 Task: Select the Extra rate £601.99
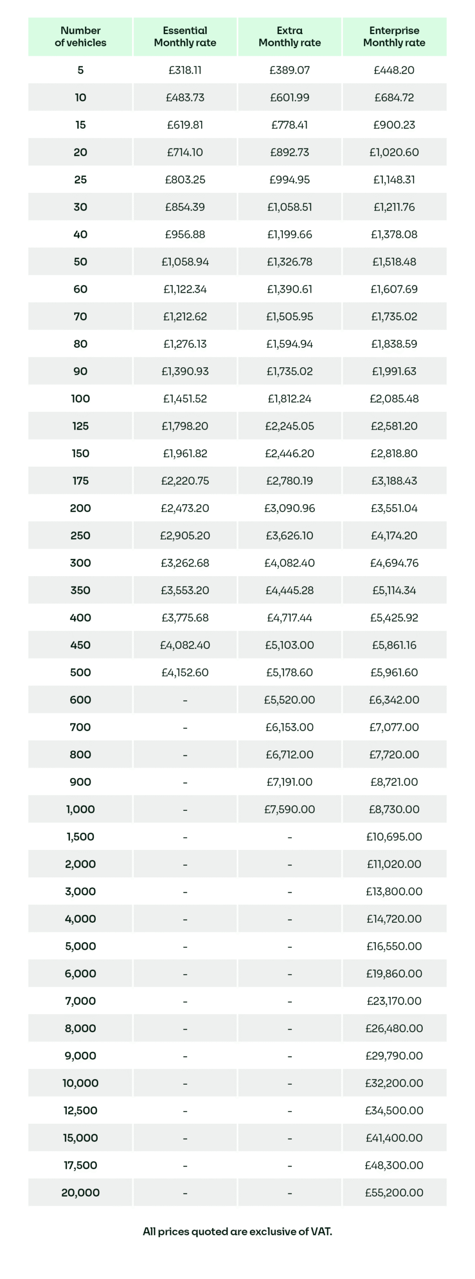(x=289, y=97)
